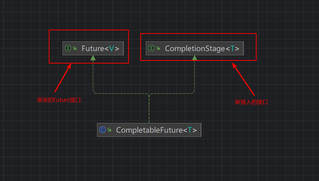319x181 pixels.
Task: Click the green arrowhead pointing into Future
Action: click(93, 58)
